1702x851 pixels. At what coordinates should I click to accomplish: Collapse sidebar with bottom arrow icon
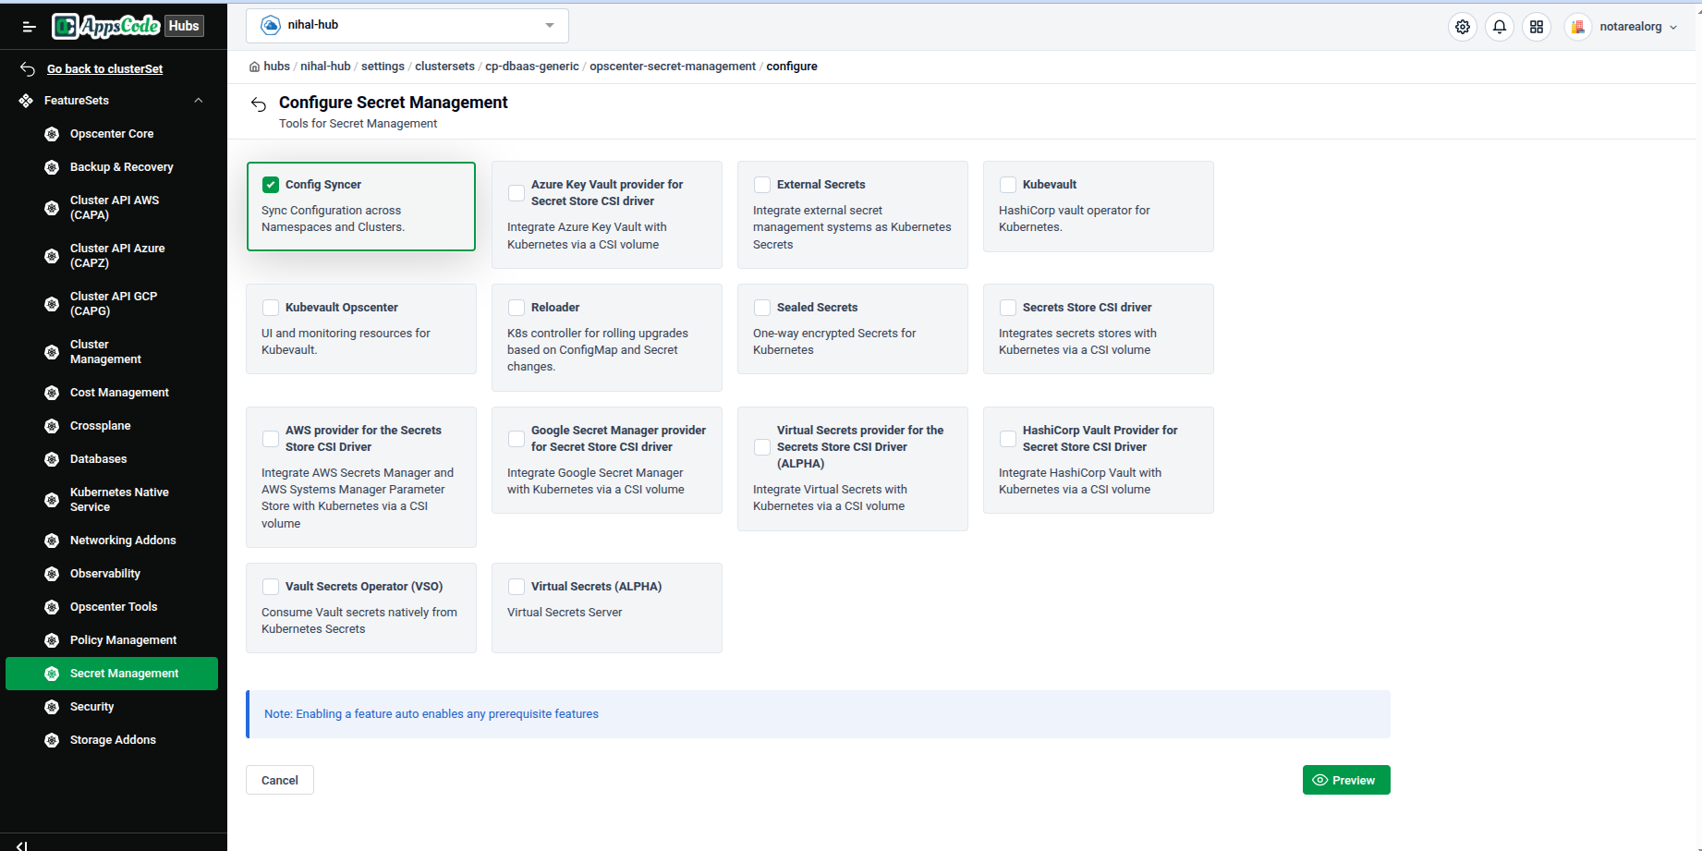[22, 845]
